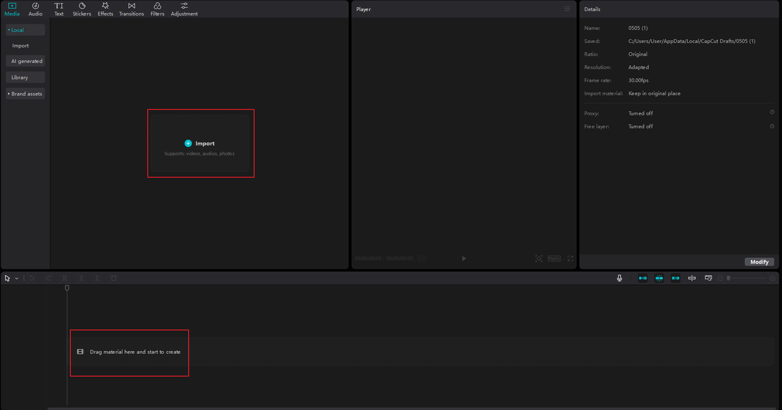Switch to the Text tab
This screenshot has height=410, width=782.
(x=59, y=9)
